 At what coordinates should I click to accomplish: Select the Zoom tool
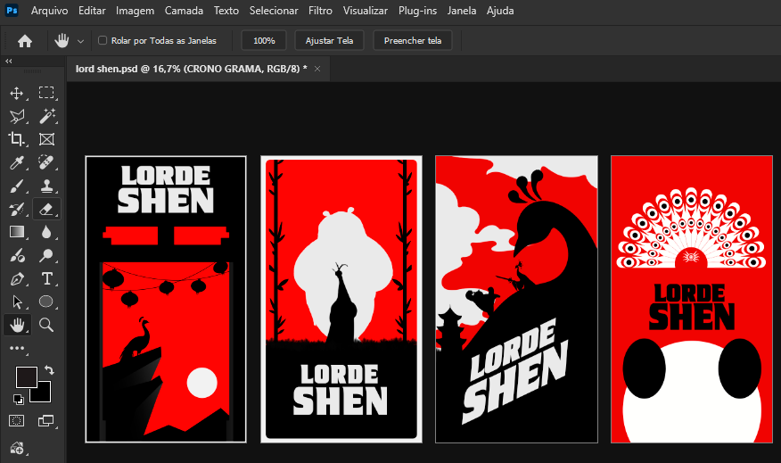coord(46,325)
